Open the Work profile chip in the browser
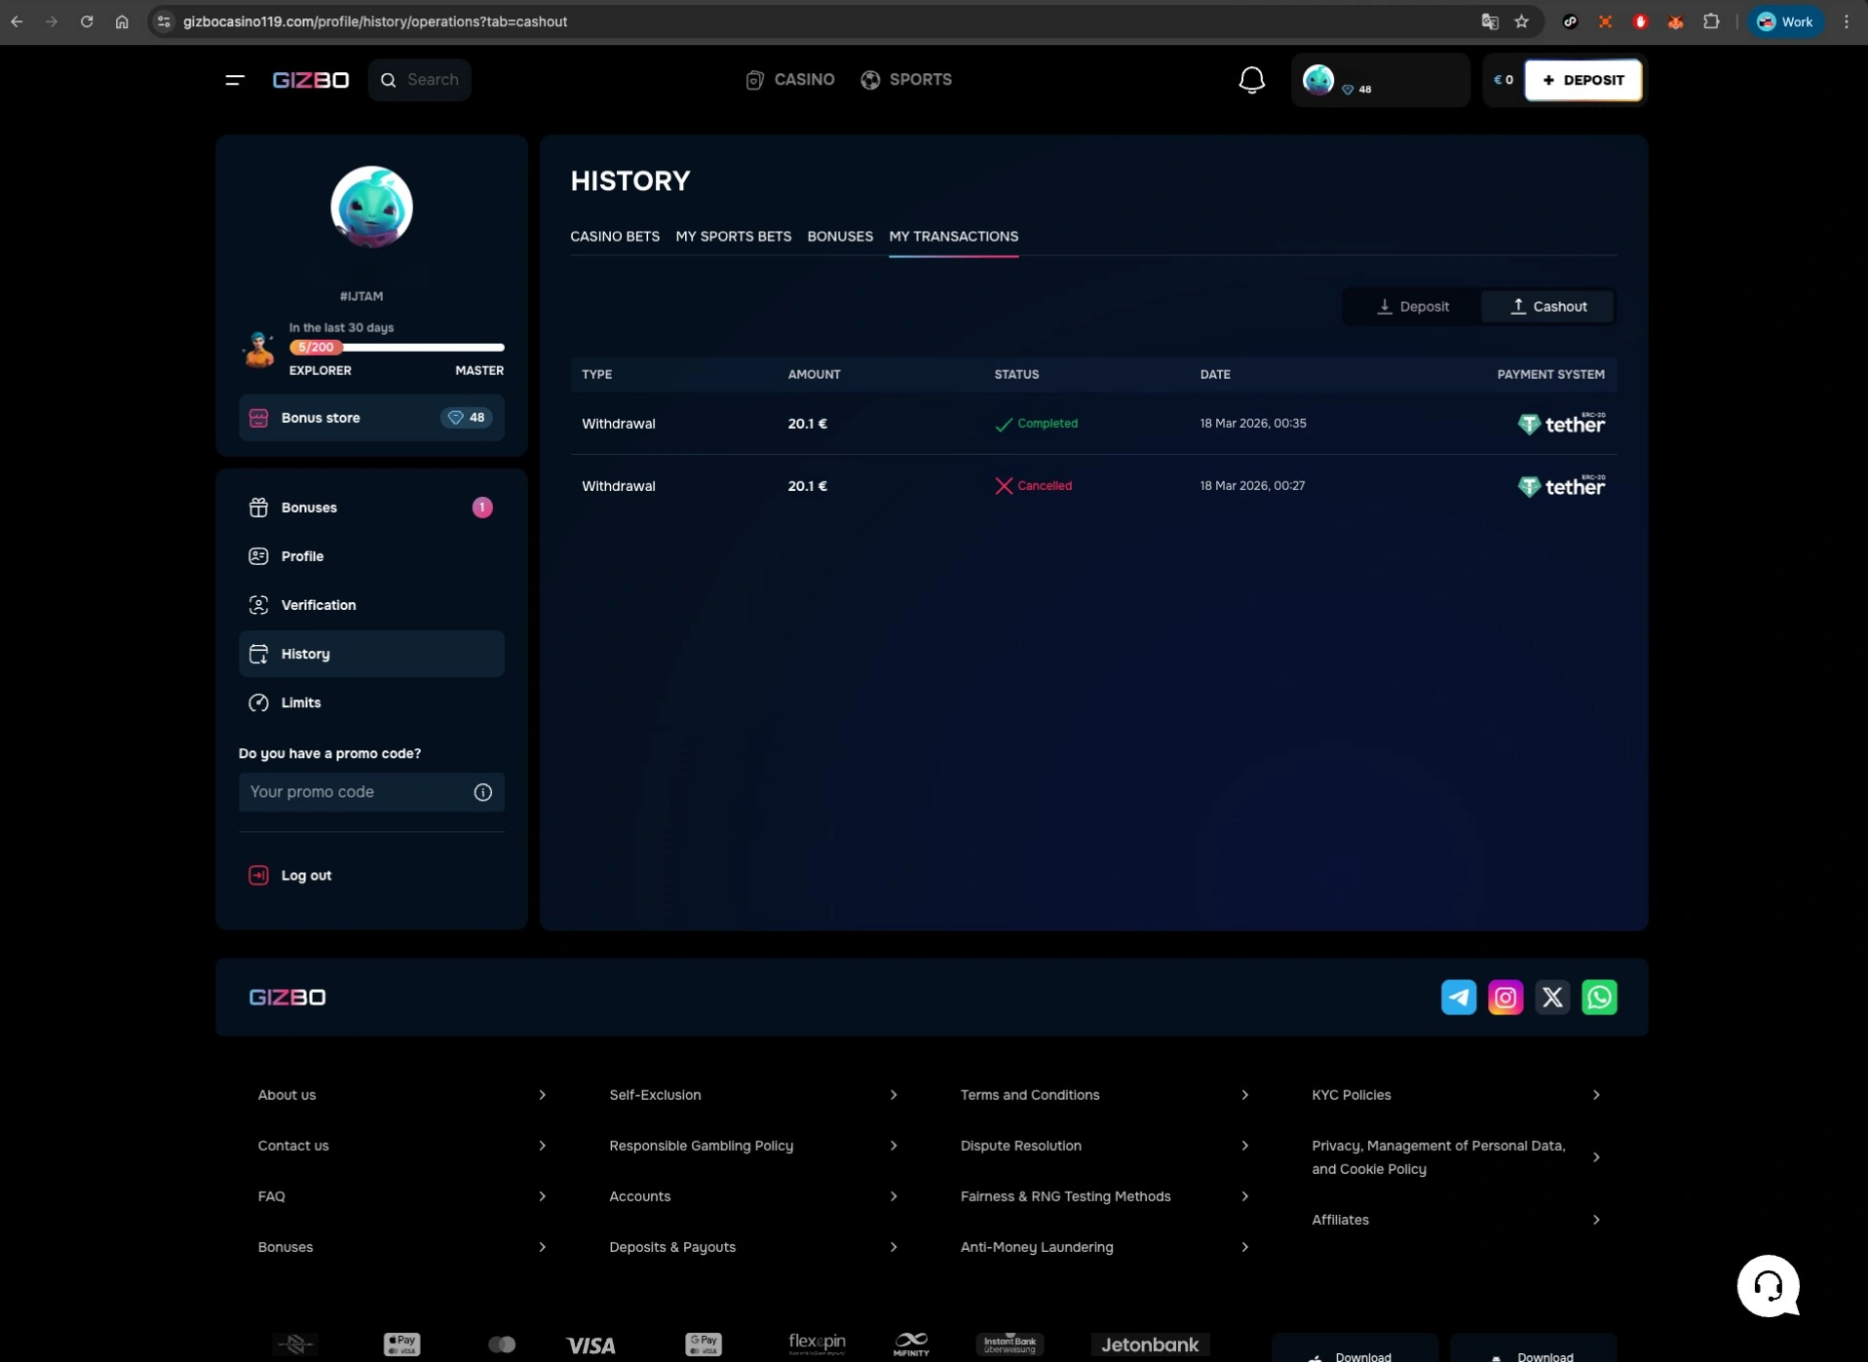The width and height of the screenshot is (1868, 1362). (1784, 21)
